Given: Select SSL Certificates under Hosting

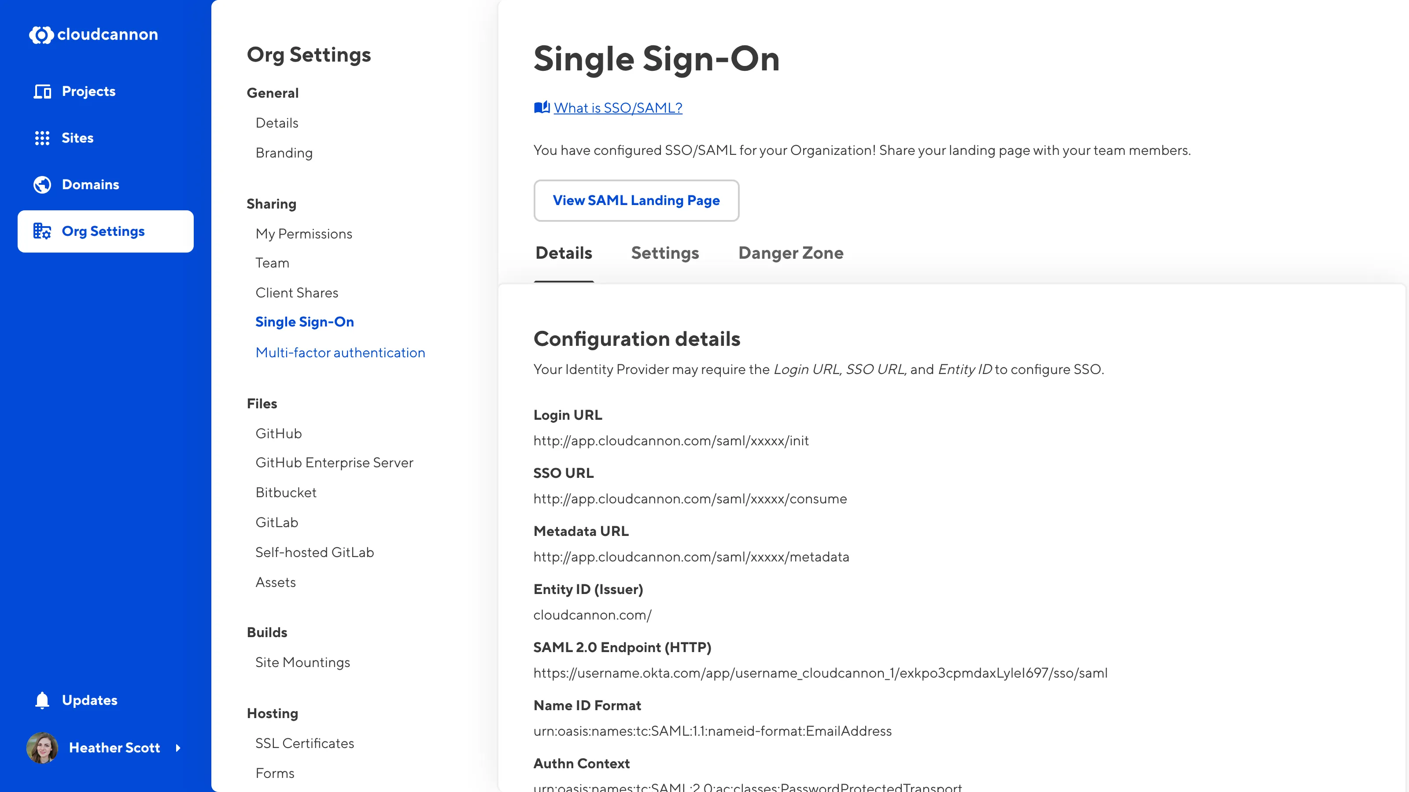Looking at the screenshot, I should point(304,743).
